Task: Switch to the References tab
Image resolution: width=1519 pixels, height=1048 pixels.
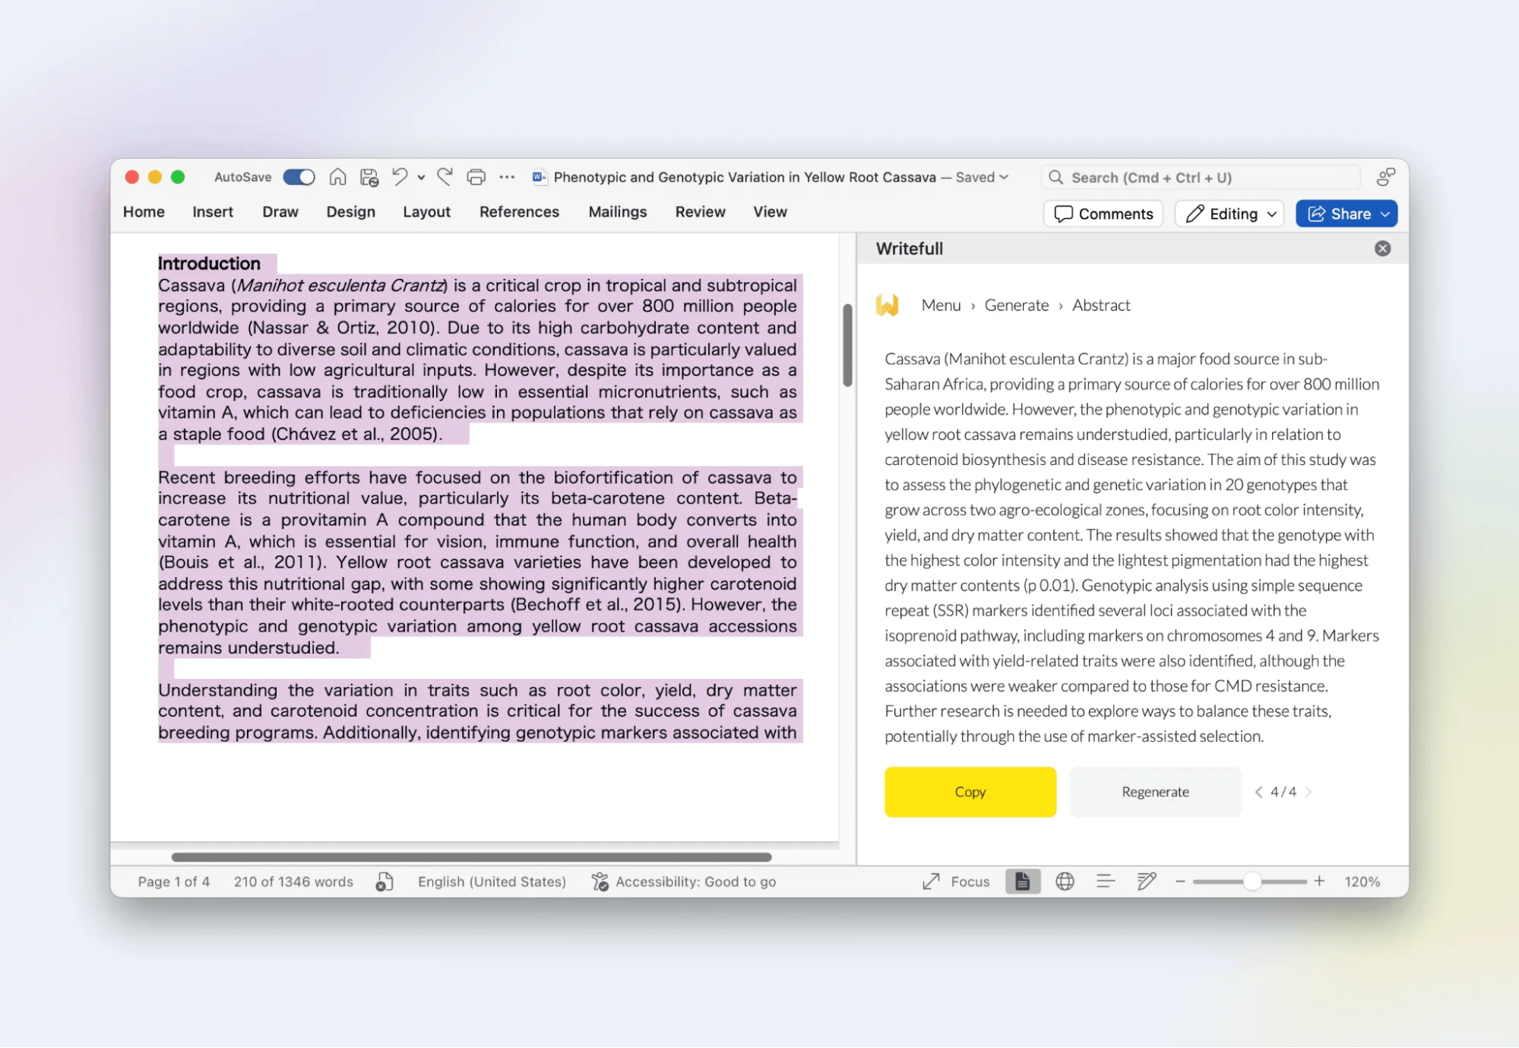Action: click(x=519, y=211)
